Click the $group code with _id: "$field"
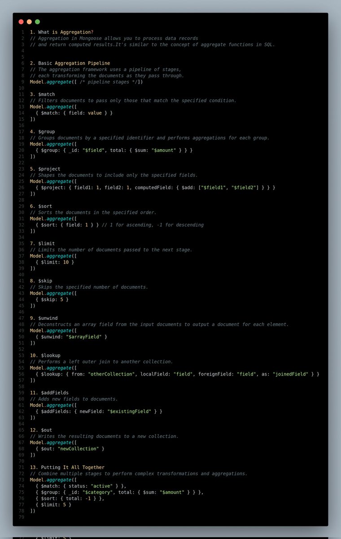This screenshot has width=341, height=539. point(114,150)
